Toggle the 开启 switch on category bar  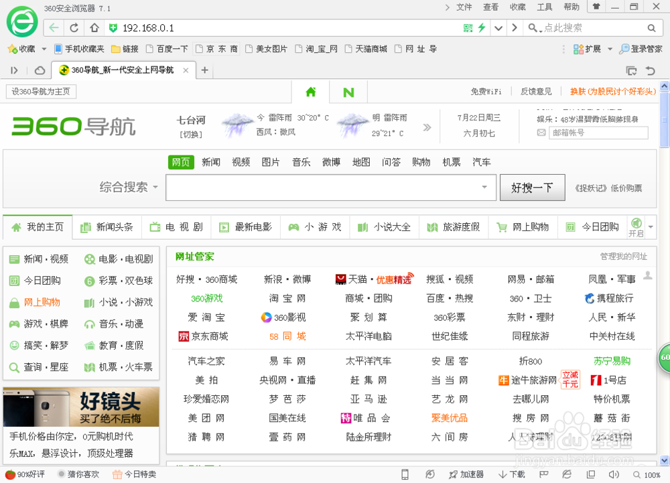point(636,227)
